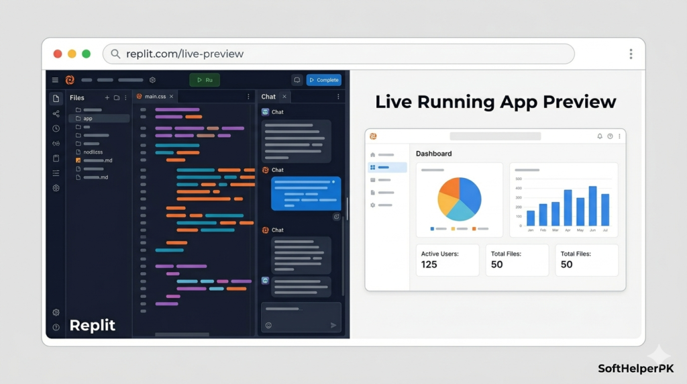Select the card icon item in dashboard sidebar

382,180
